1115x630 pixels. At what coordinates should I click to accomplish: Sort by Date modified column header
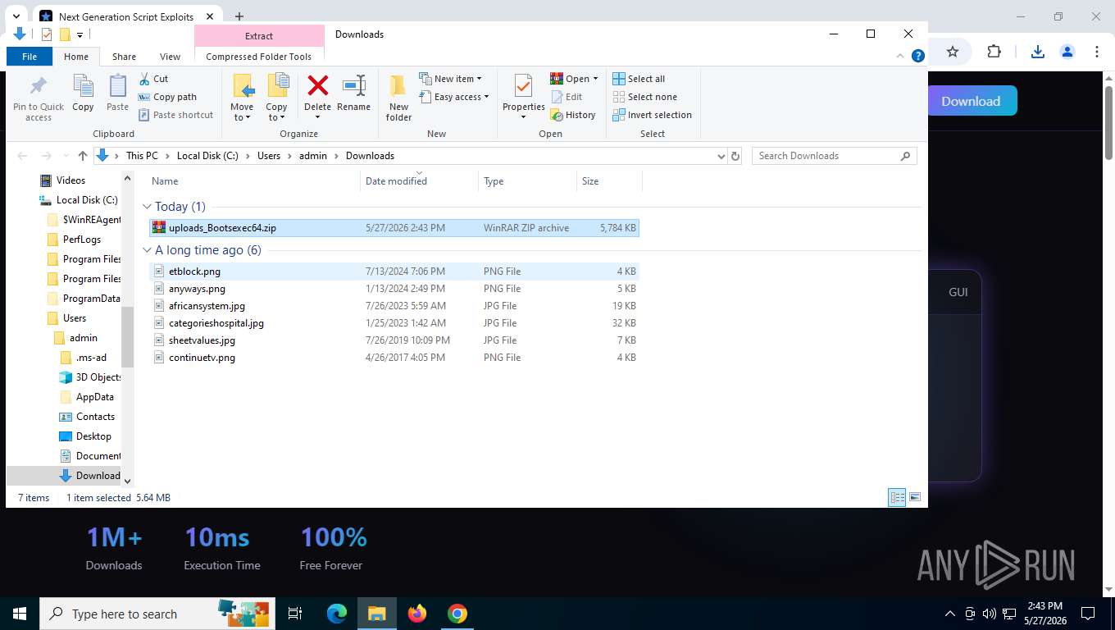click(419, 181)
